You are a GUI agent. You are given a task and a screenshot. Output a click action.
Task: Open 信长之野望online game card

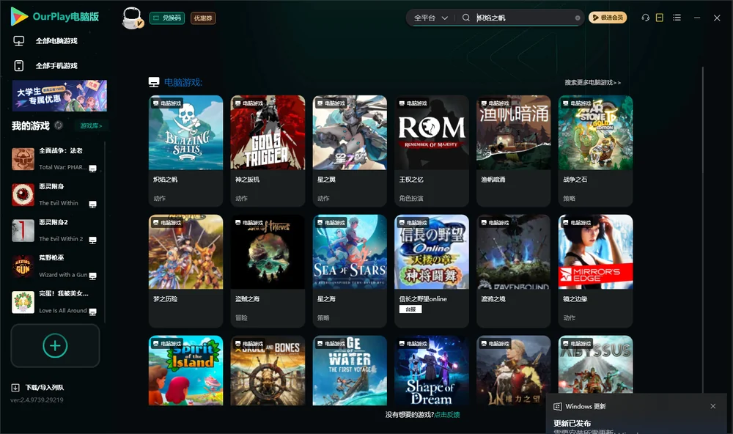point(432,271)
